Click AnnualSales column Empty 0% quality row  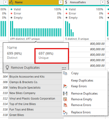(84, 18)
